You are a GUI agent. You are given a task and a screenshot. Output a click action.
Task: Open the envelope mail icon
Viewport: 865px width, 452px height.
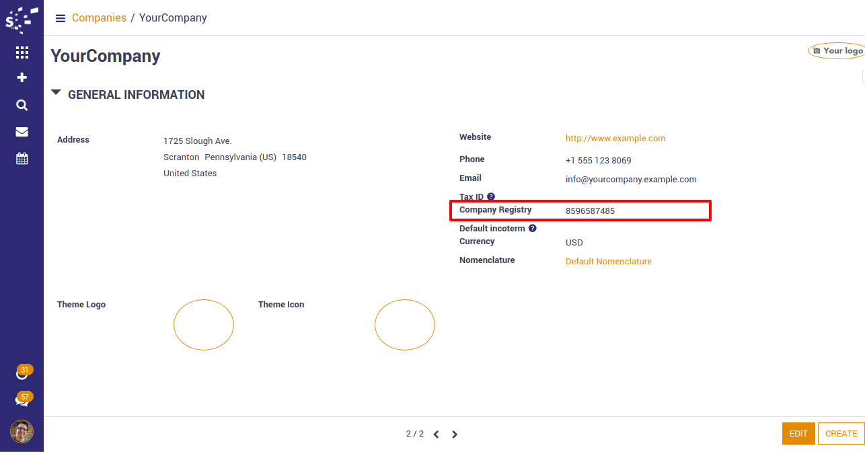click(x=22, y=132)
